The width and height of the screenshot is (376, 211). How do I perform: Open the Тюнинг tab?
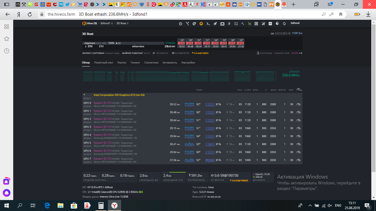point(135,63)
